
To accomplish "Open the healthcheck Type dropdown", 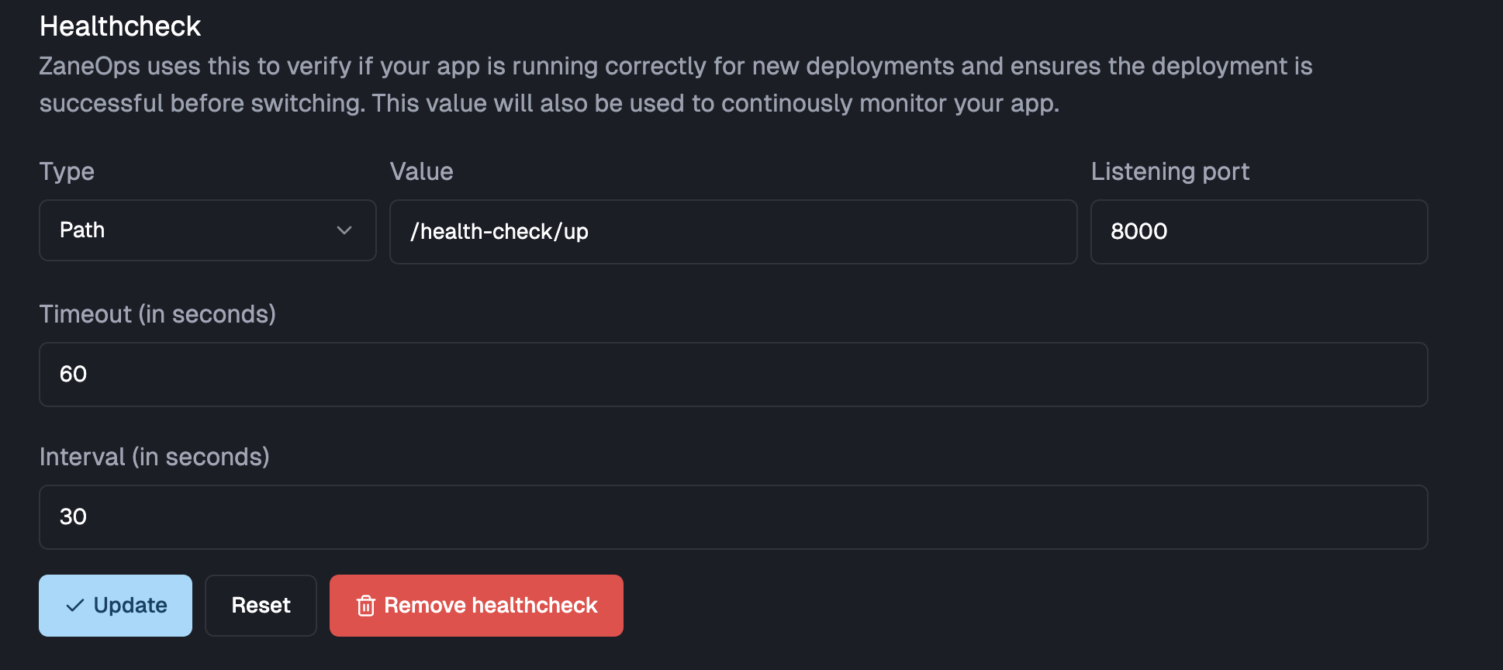I will [x=208, y=231].
